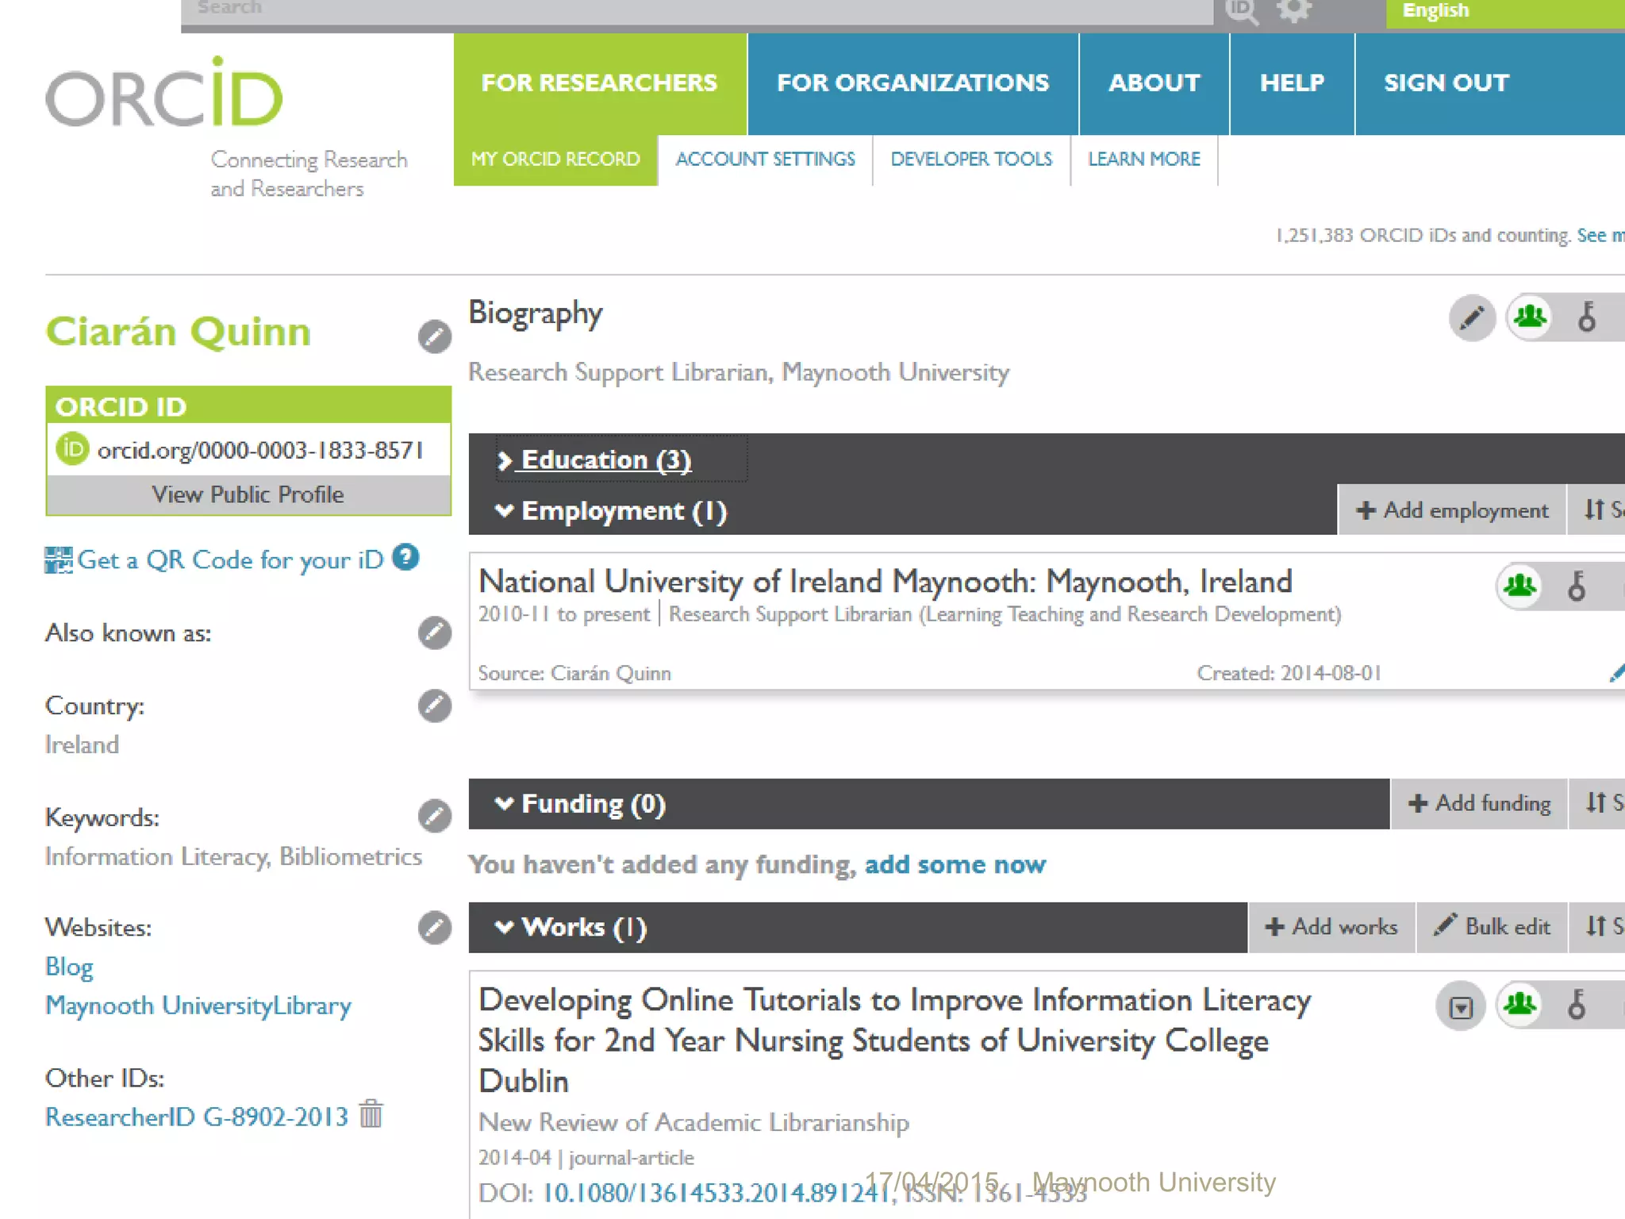
Task: Click the Biography text line
Action: [739, 372]
